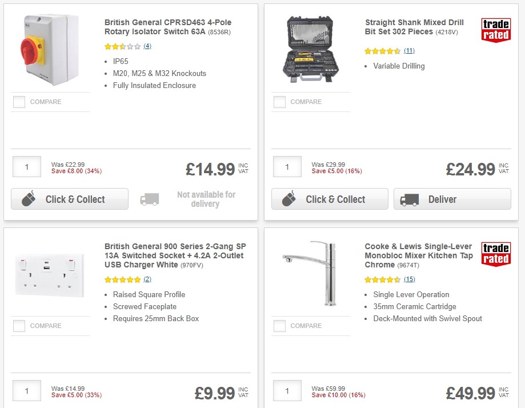Screen dimensions: 525x408
Task: Select the Trade Rated badge on kitchen tap
Action: click(495, 254)
